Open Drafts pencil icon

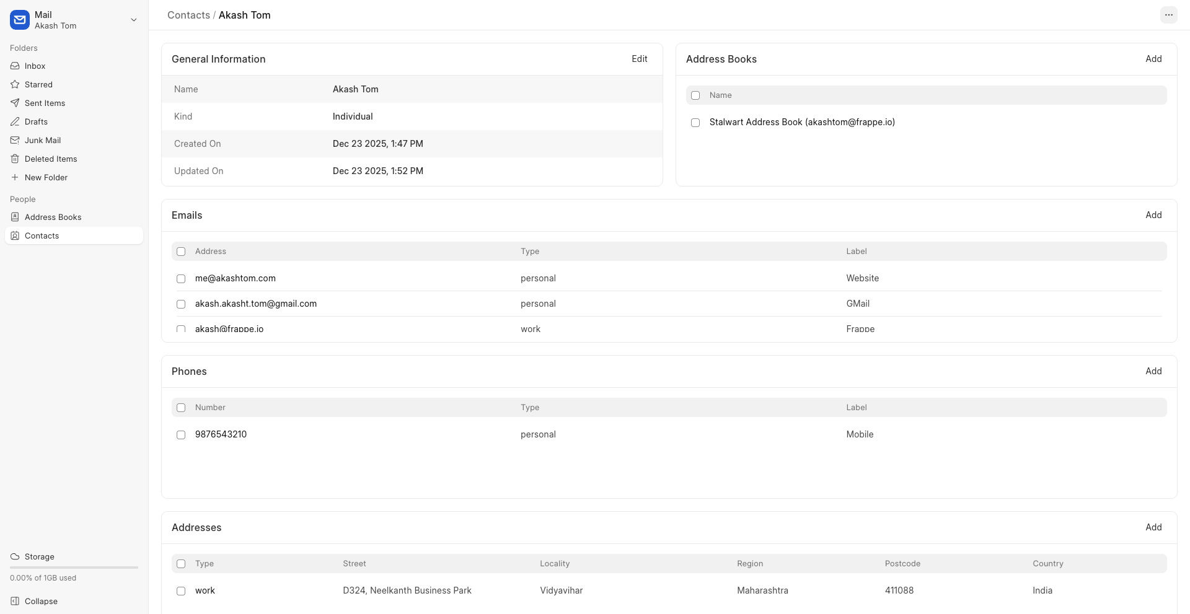click(x=15, y=121)
